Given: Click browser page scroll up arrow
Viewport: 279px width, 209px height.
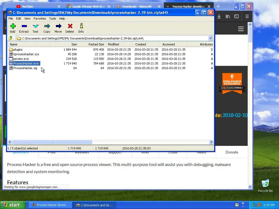Looking at the screenshot, I should 250,24.
